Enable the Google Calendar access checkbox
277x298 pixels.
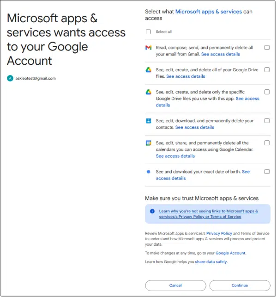[267, 143]
